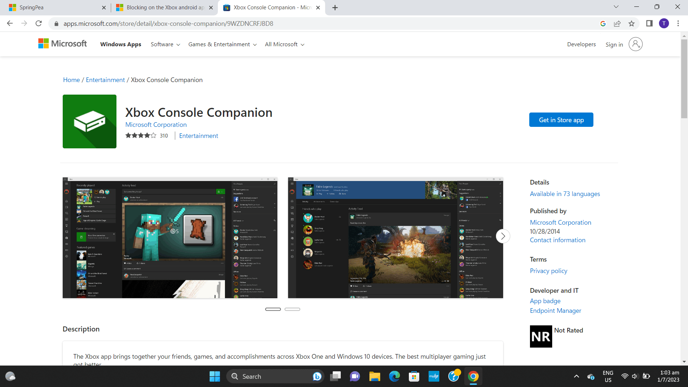Click the browser forward arrow
The height and width of the screenshot is (387, 688).
24,23
